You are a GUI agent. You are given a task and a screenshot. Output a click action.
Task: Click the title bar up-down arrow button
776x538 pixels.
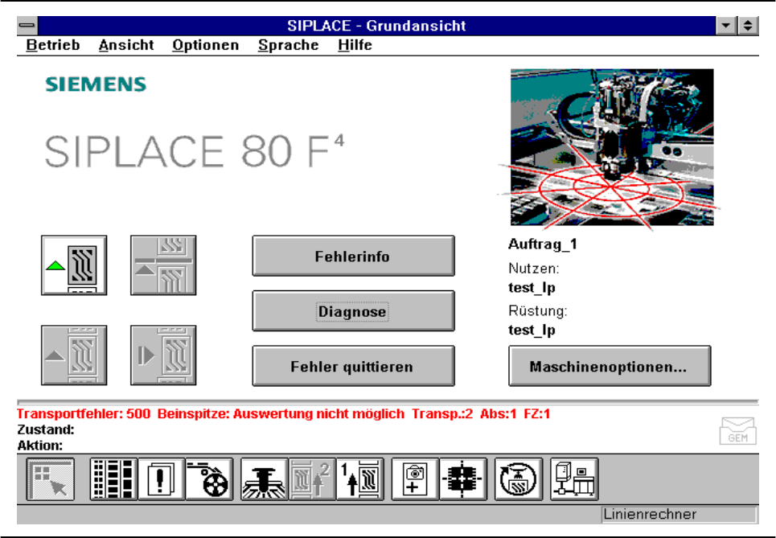(748, 25)
